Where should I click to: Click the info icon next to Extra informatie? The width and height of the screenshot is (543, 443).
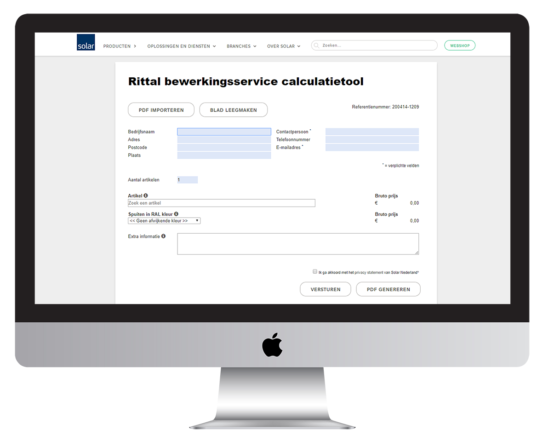tap(164, 236)
